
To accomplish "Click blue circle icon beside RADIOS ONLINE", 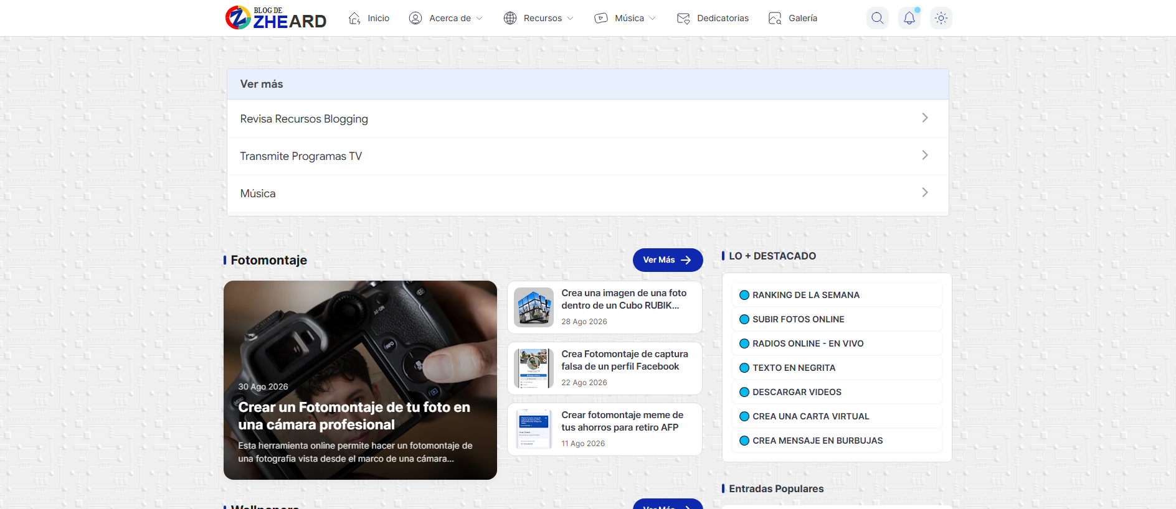I will (744, 343).
